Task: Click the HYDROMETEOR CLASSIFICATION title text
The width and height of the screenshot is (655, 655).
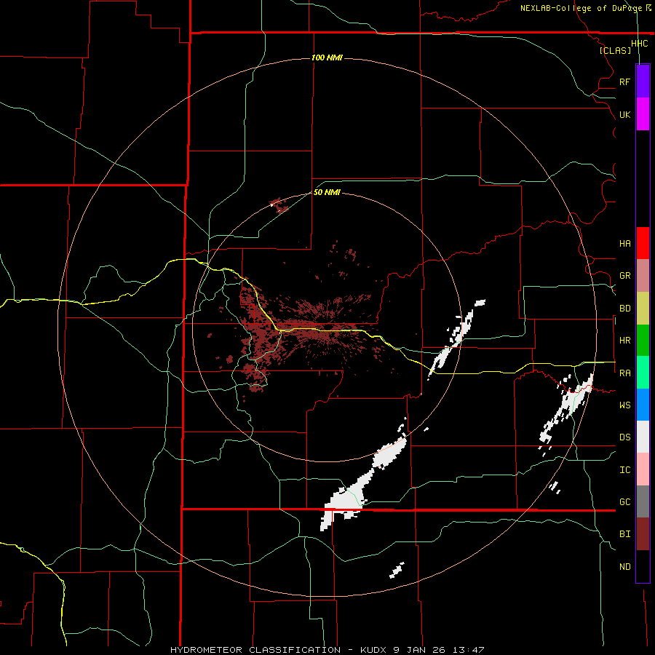Action: click(x=255, y=650)
